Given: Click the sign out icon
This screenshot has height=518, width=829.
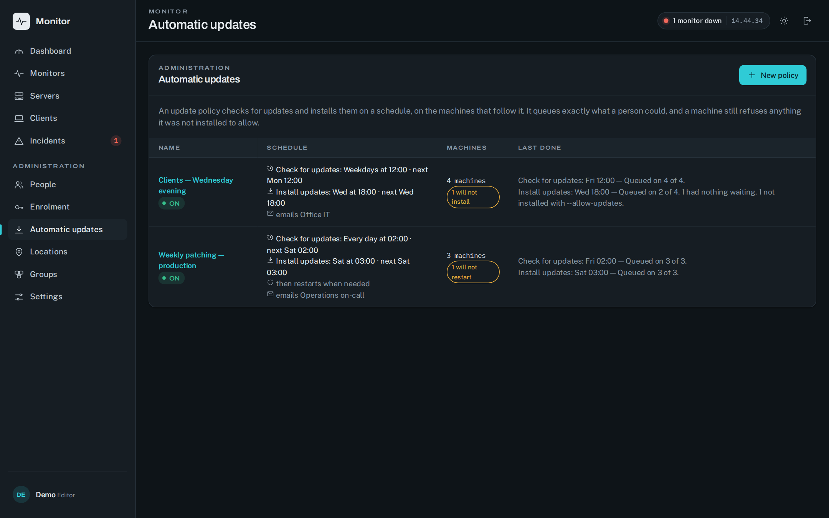Looking at the screenshot, I should point(807,21).
